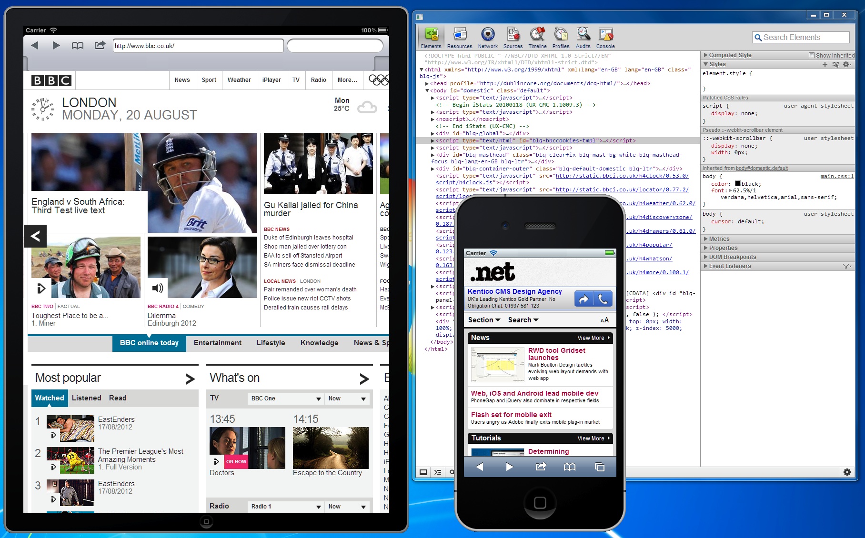The width and height of the screenshot is (865, 538).
Task: Show the console drawer in inspector
Action: (438, 472)
